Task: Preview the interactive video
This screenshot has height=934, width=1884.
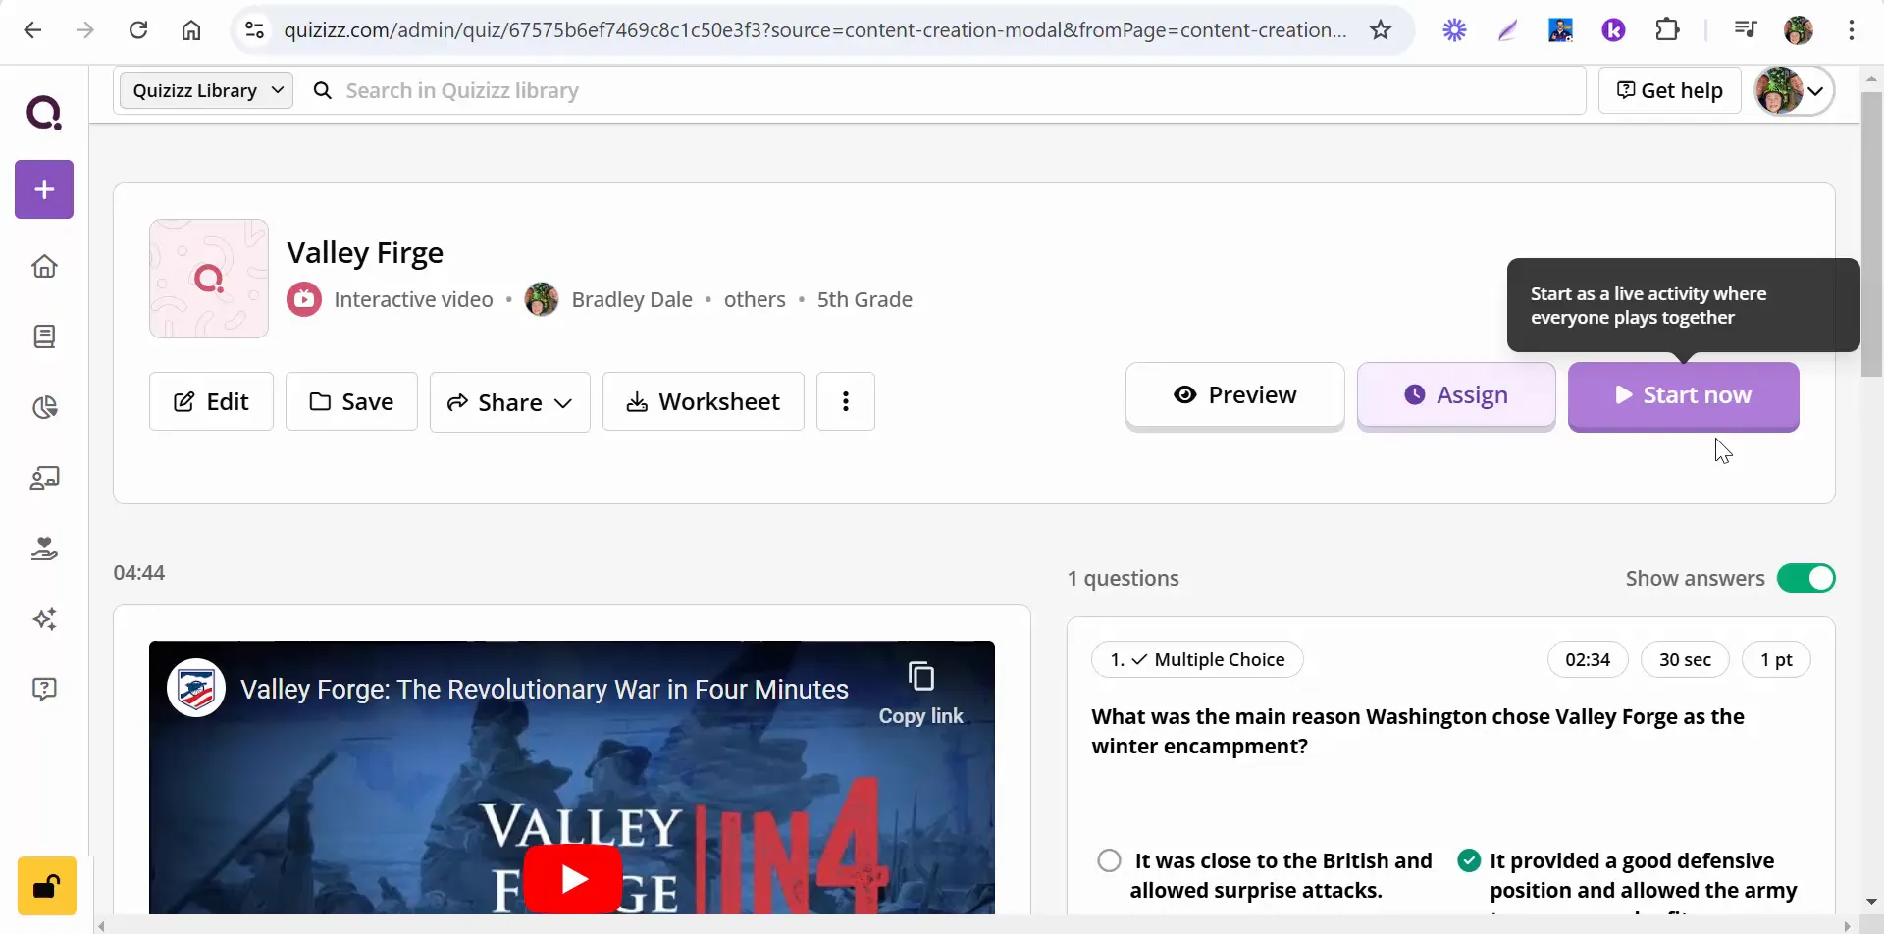Action: point(1235,395)
